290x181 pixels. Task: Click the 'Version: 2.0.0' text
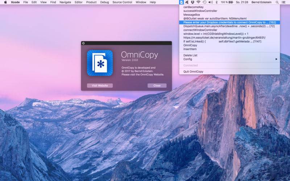pyautogui.click(x=130, y=60)
